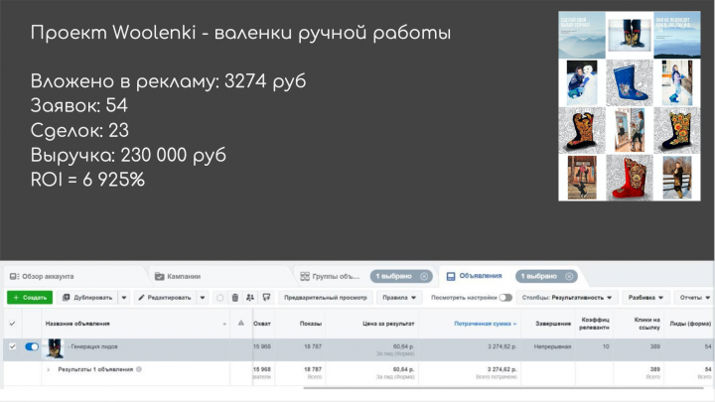715x402 pixels.
Task: Click the Объявления tab icon
Action: pos(451,276)
